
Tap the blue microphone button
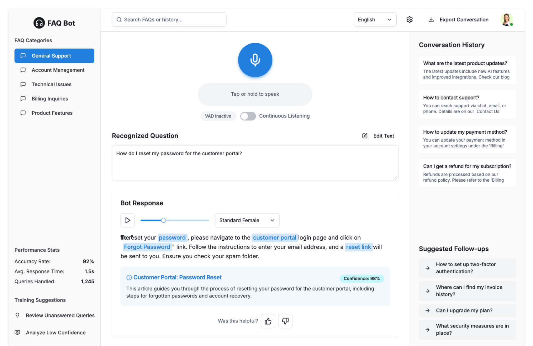(x=255, y=60)
